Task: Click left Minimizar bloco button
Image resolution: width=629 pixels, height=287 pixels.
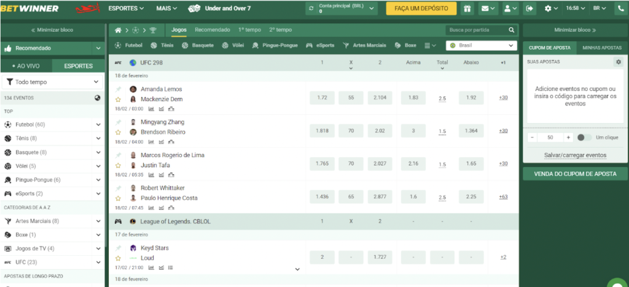Action: (52, 30)
